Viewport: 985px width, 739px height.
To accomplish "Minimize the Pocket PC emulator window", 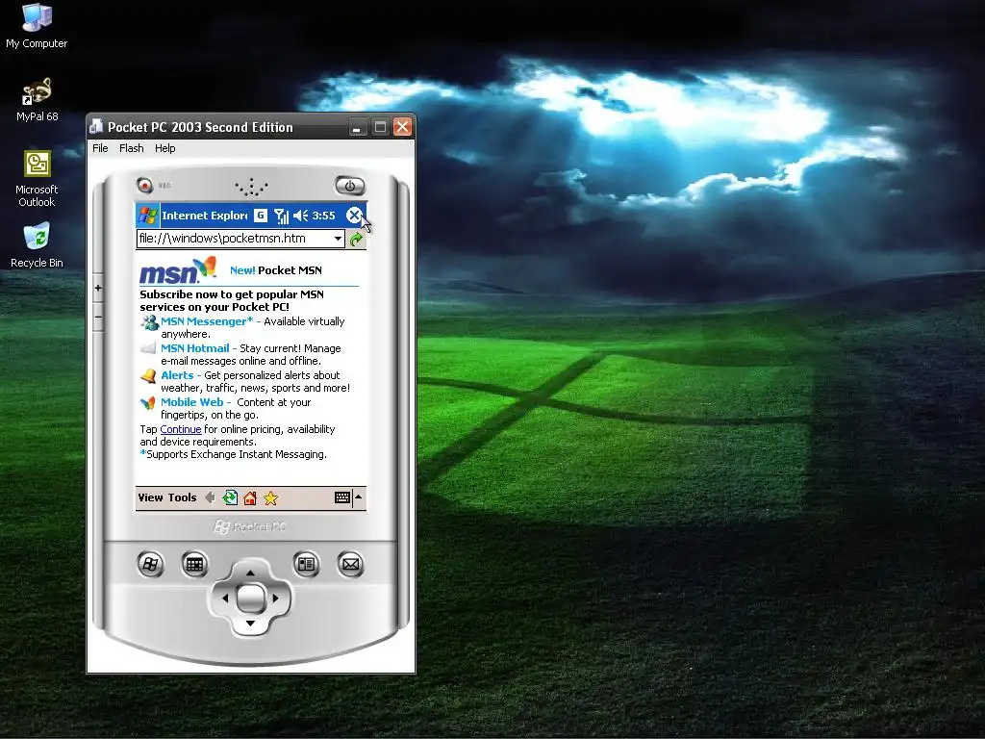I will coord(357,128).
